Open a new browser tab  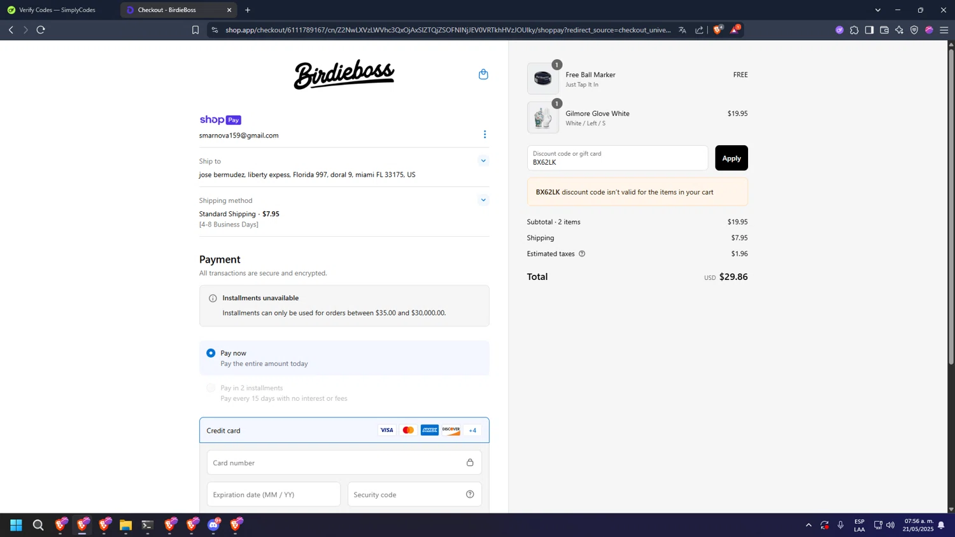click(248, 10)
